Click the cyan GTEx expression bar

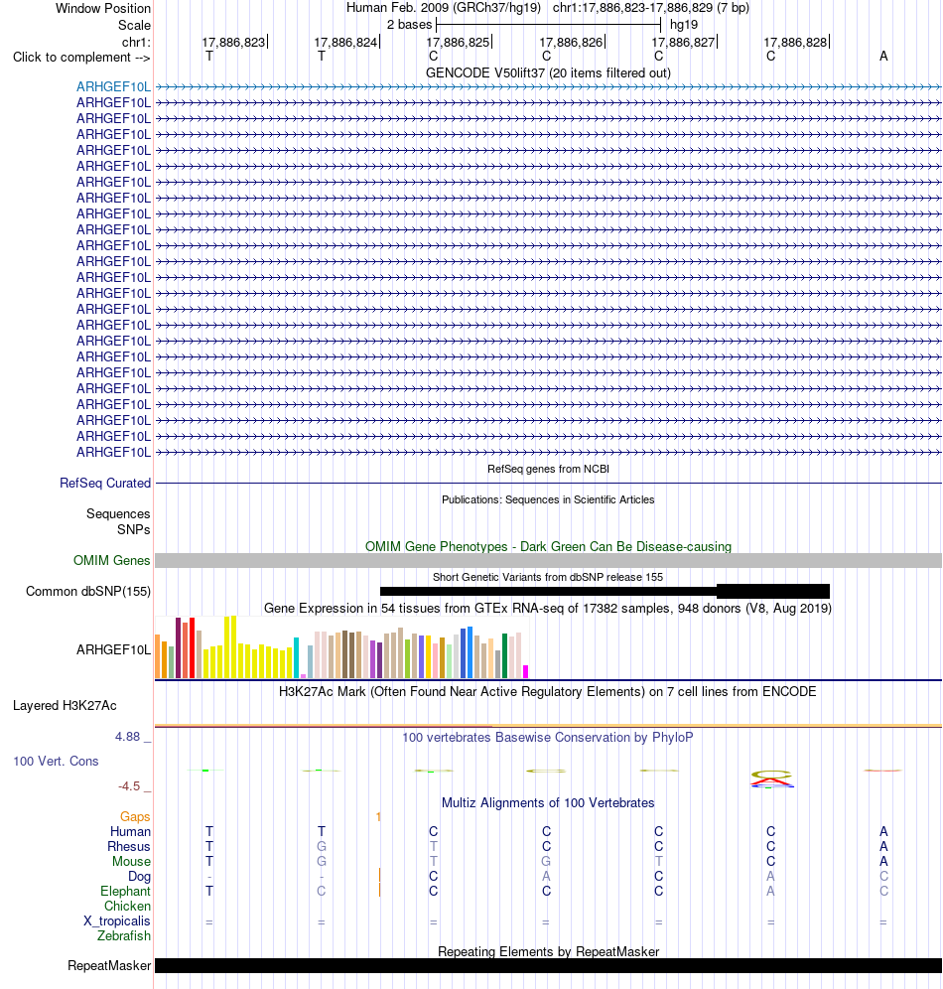click(x=296, y=658)
